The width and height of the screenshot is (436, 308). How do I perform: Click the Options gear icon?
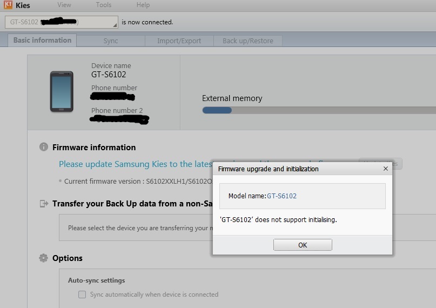point(43,258)
